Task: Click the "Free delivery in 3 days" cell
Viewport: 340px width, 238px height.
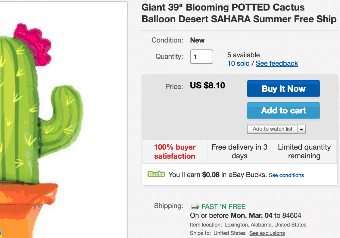Action: (239, 151)
